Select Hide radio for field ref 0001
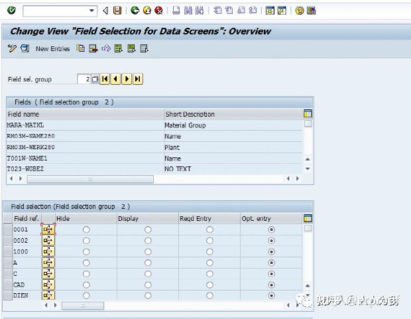 (x=86, y=230)
